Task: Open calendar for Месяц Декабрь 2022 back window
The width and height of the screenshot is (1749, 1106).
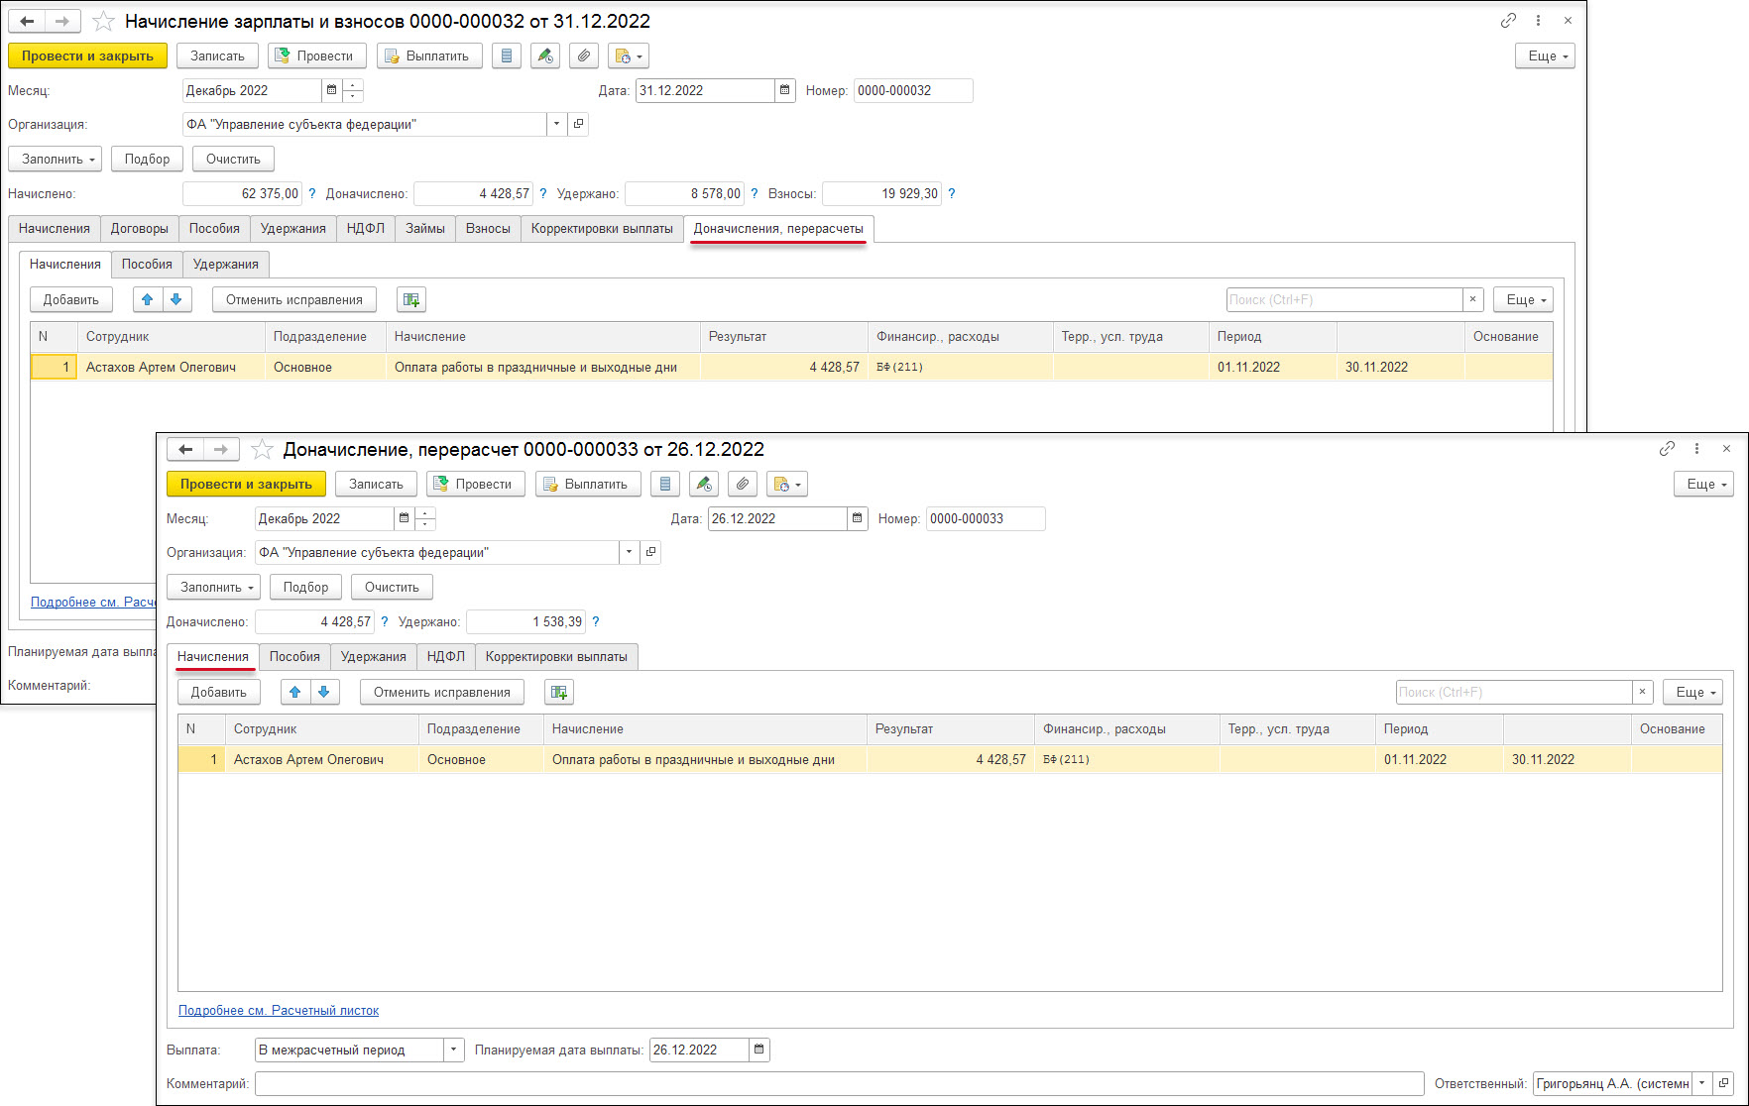Action: (x=331, y=90)
